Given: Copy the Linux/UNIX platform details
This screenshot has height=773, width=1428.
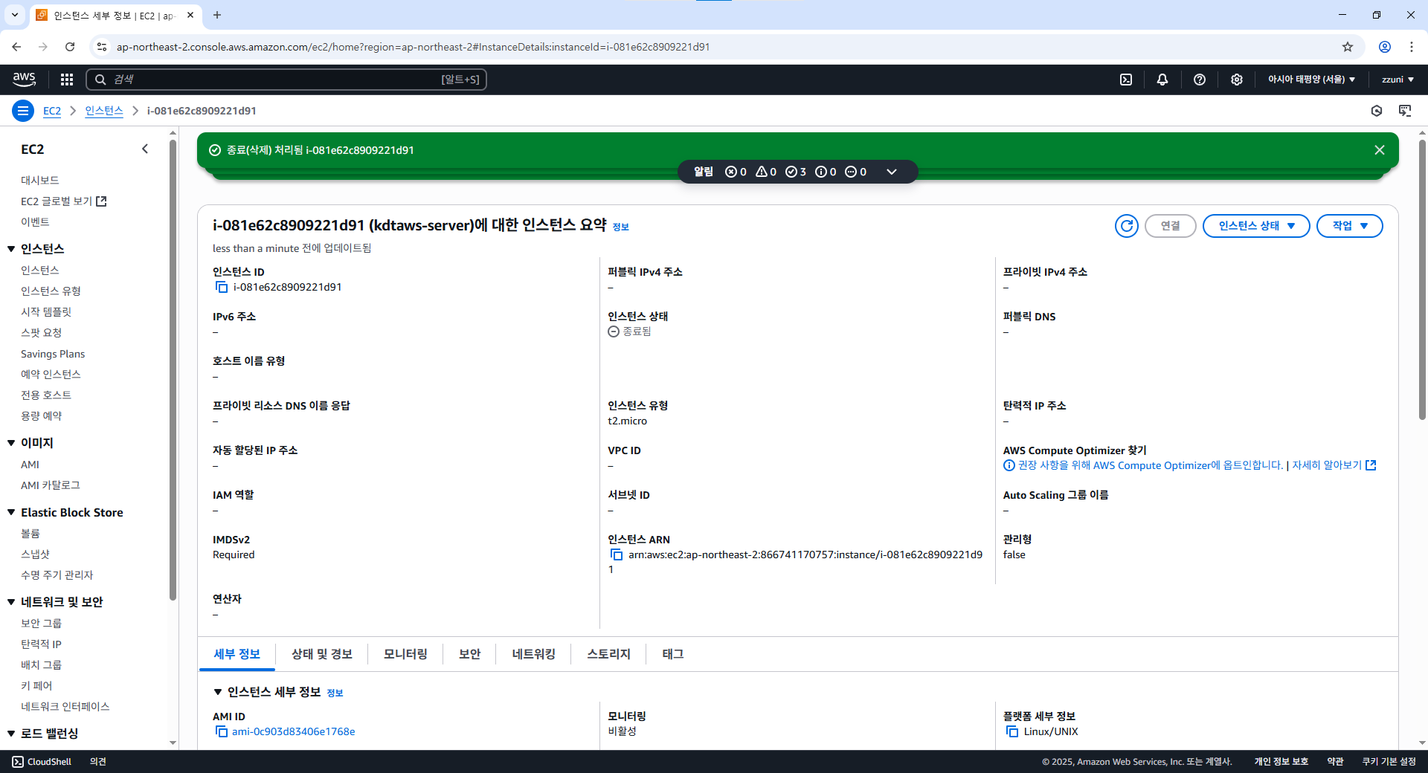Looking at the screenshot, I should pyautogui.click(x=1012, y=731).
